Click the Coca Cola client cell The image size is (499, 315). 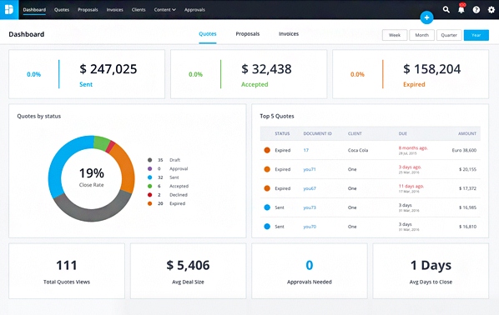[358, 150]
